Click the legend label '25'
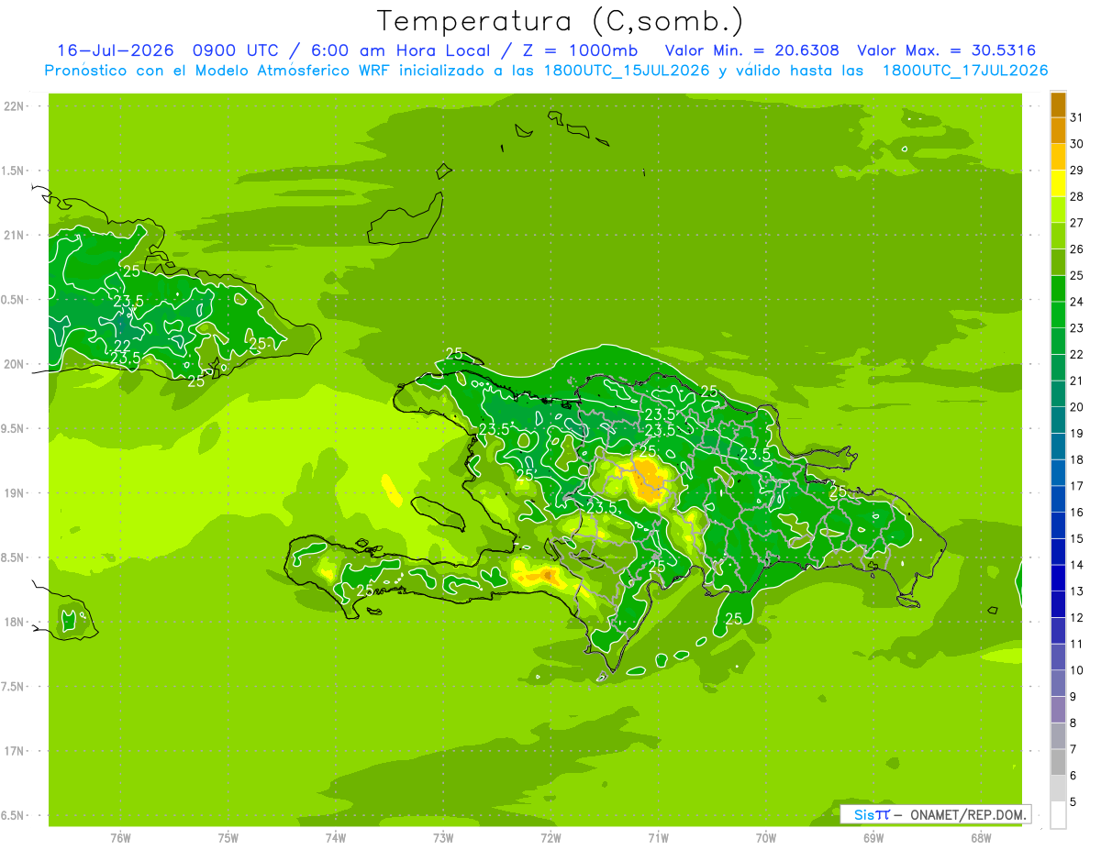This screenshot has width=1101, height=850. [1077, 275]
